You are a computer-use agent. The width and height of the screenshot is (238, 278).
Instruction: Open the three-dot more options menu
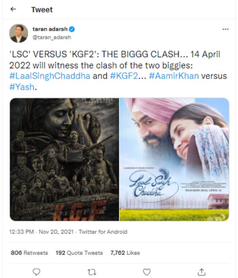click(x=225, y=29)
